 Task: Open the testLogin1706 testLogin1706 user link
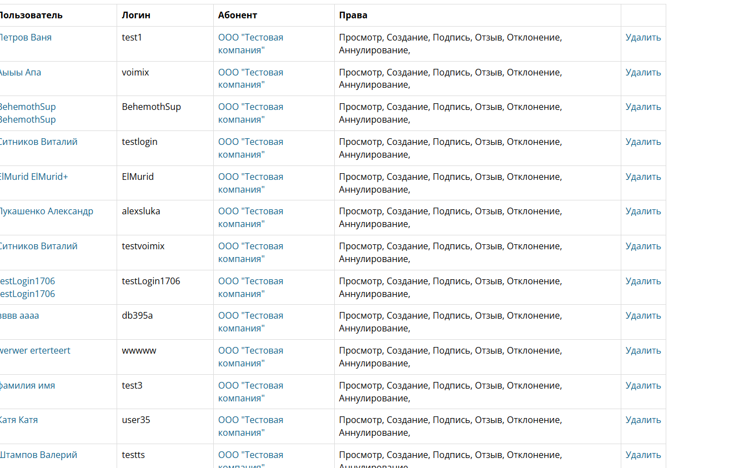[x=28, y=287]
